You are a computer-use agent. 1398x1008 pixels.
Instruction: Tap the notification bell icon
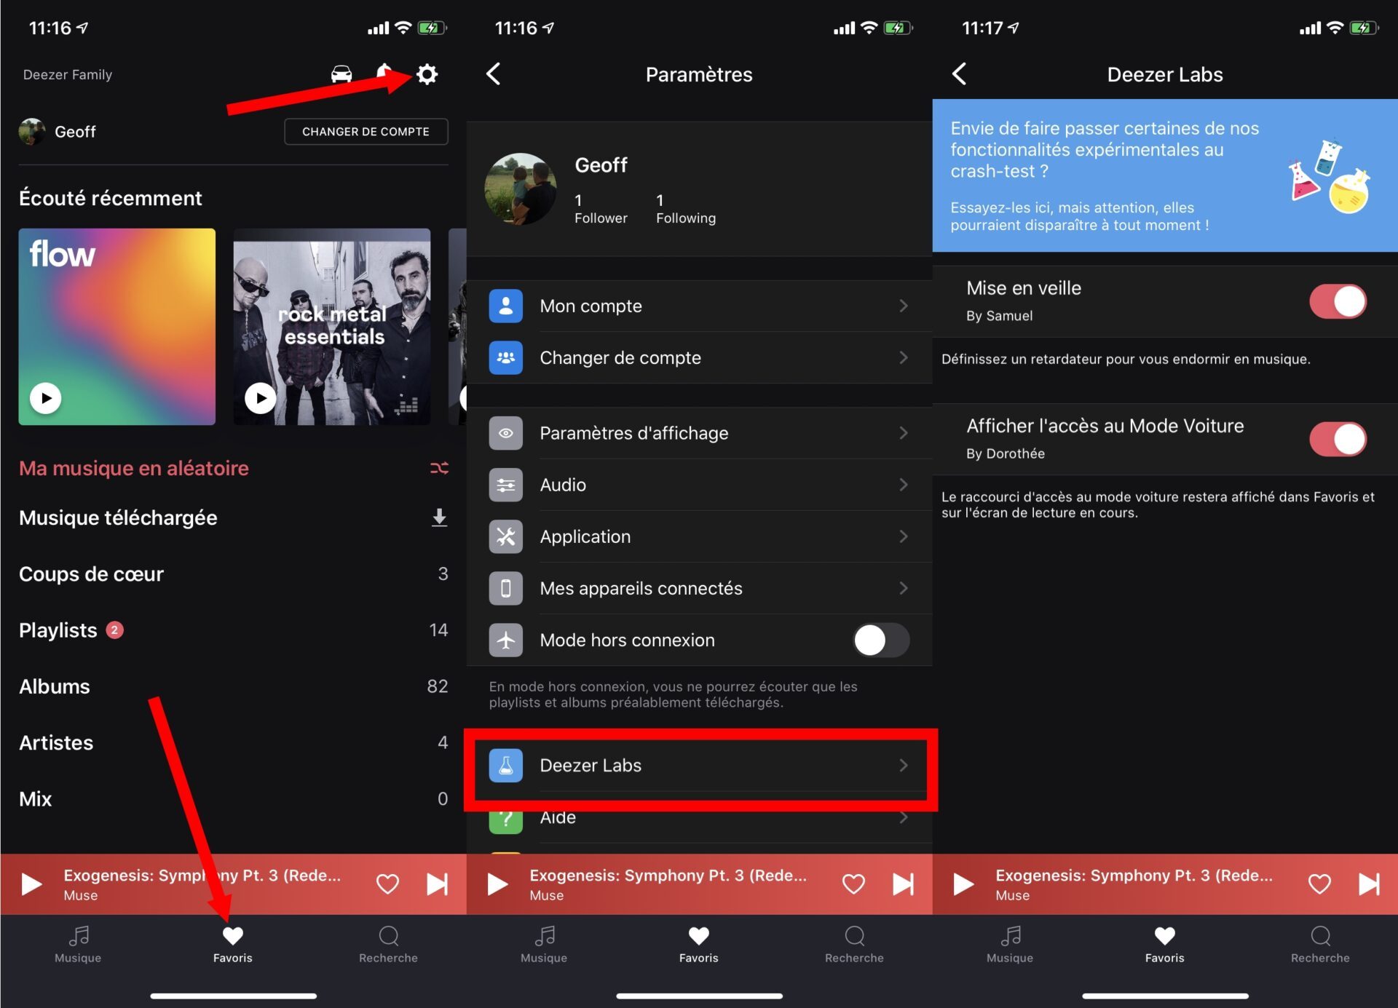[384, 73]
